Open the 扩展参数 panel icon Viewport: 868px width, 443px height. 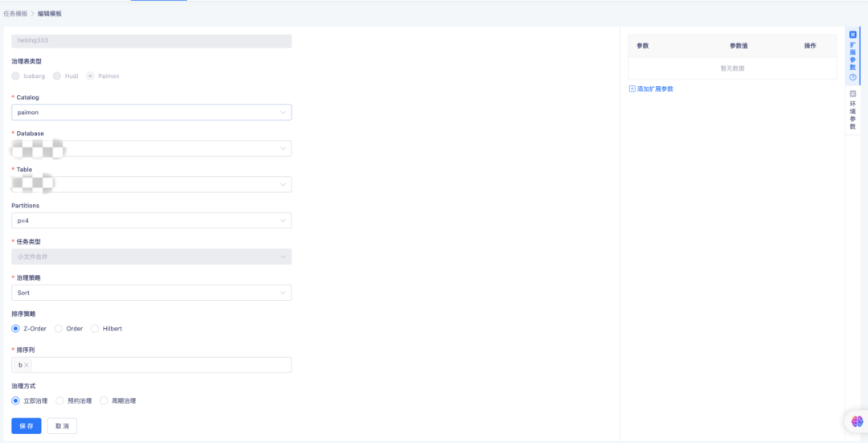[853, 35]
